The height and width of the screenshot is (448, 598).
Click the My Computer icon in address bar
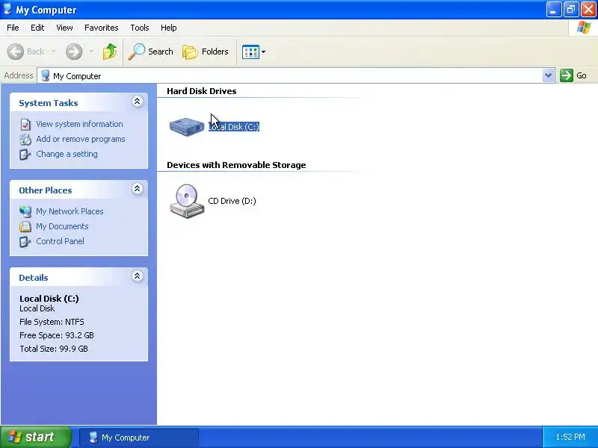[46, 75]
